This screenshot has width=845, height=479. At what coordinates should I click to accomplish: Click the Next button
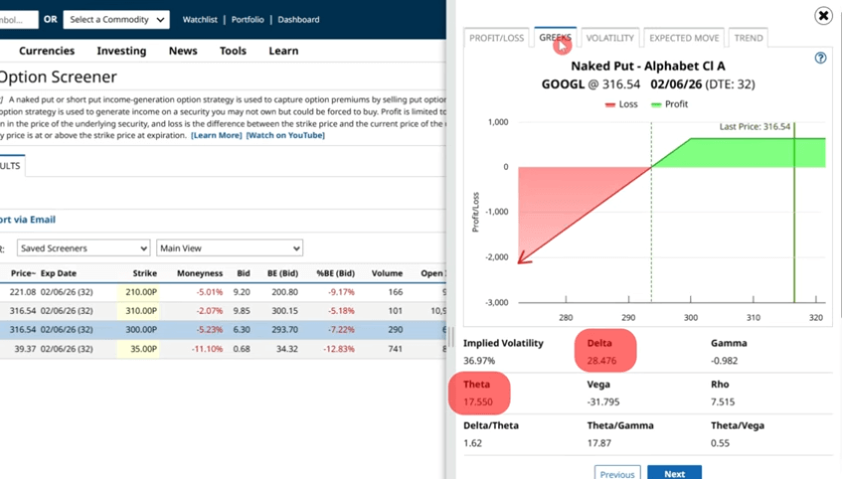point(674,473)
